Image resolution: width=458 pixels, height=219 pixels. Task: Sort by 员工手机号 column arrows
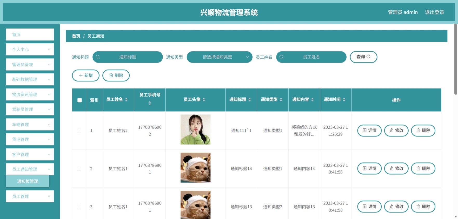coord(150,103)
